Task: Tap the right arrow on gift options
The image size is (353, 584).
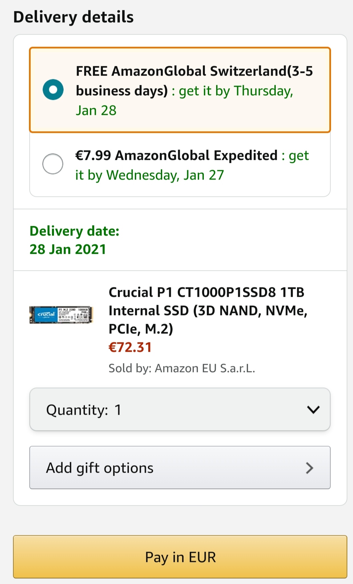Action: pos(310,468)
